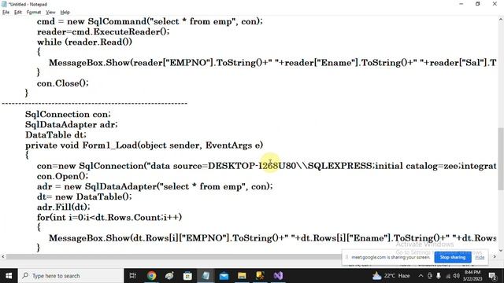
Task: Open the clock showing 8:44 PM
Action: click(x=472, y=276)
